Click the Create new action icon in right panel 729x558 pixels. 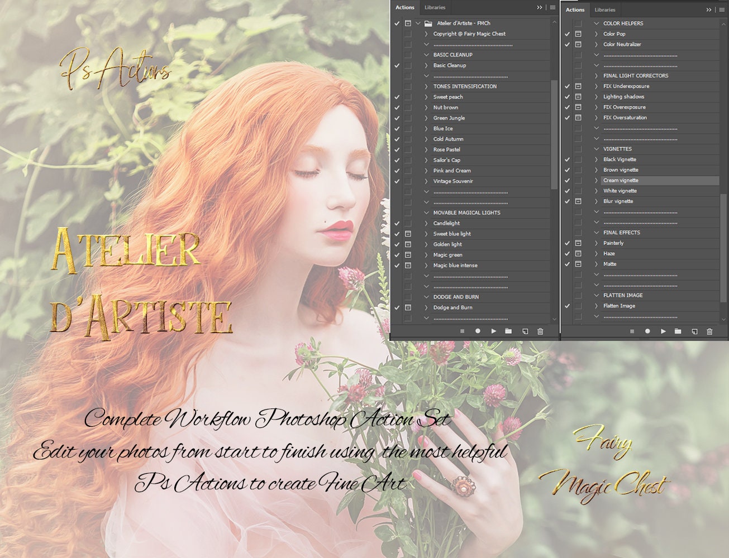(x=694, y=331)
